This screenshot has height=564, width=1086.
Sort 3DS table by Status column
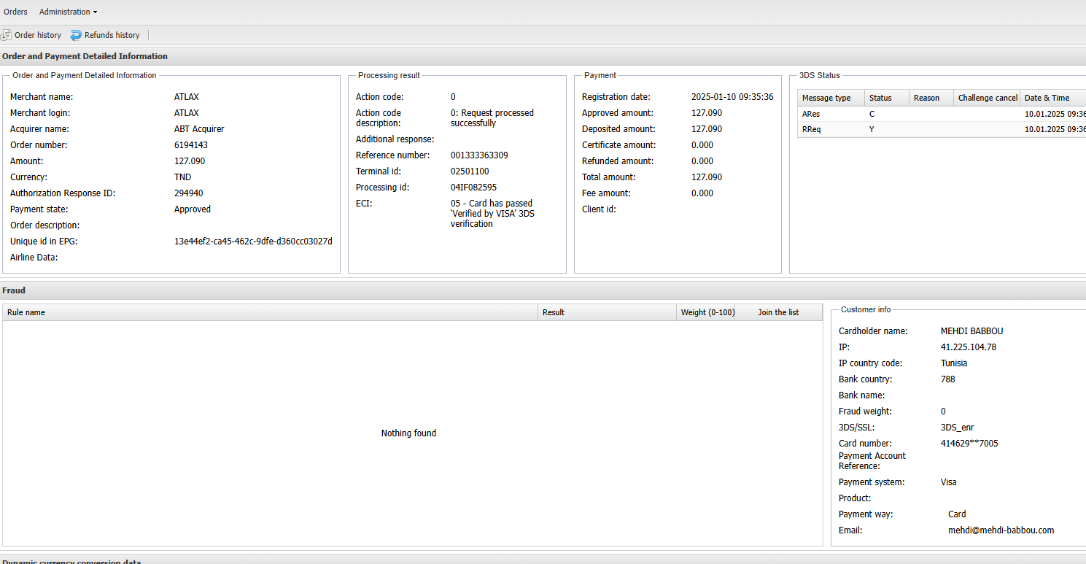coord(880,98)
